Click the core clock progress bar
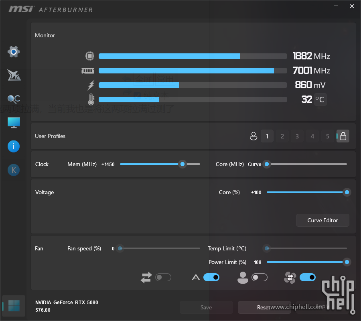The width and height of the screenshot is (361, 321). [193, 56]
